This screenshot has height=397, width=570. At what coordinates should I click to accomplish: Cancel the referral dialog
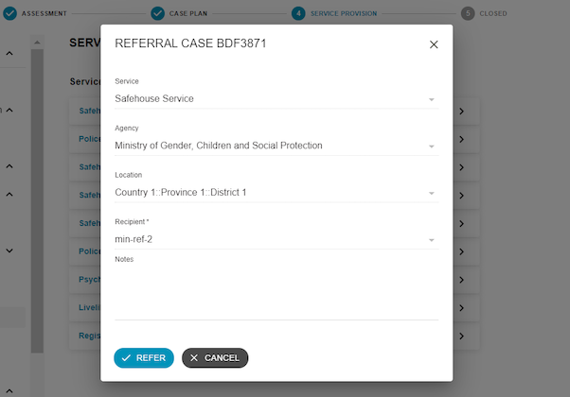pos(215,358)
